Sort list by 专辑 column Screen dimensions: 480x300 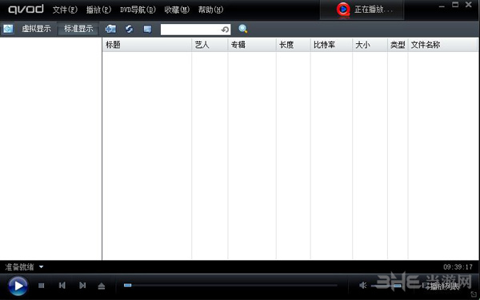coord(252,45)
